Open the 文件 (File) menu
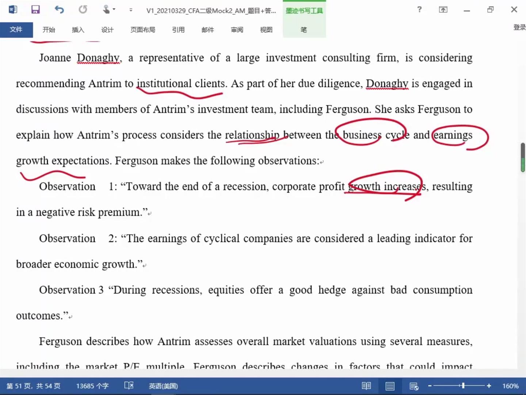This screenshot has width=526, height=395. [16, 30]
